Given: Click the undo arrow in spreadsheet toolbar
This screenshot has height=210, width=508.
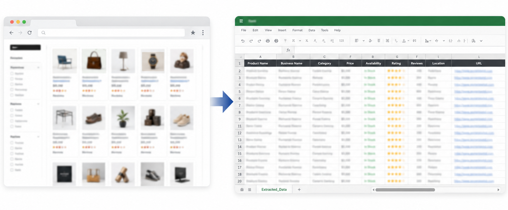Looking at the screenshot, I should point(243,41).
